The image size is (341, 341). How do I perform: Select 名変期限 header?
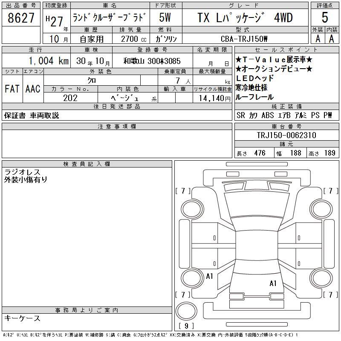click(212, 50)
